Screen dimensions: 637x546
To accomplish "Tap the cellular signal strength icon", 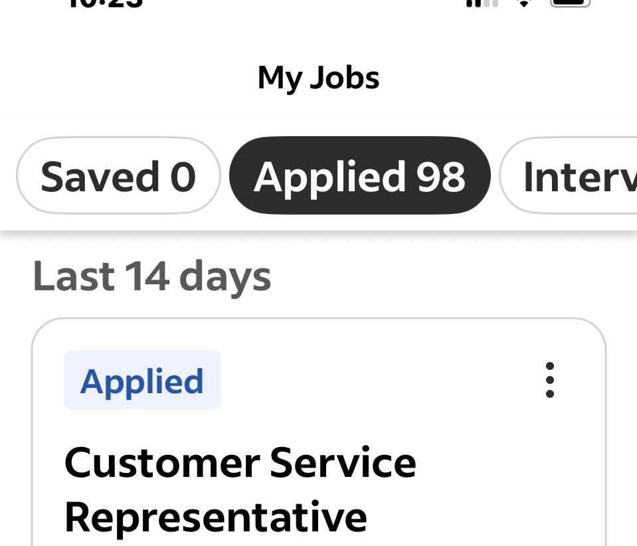I will (482, 3).
